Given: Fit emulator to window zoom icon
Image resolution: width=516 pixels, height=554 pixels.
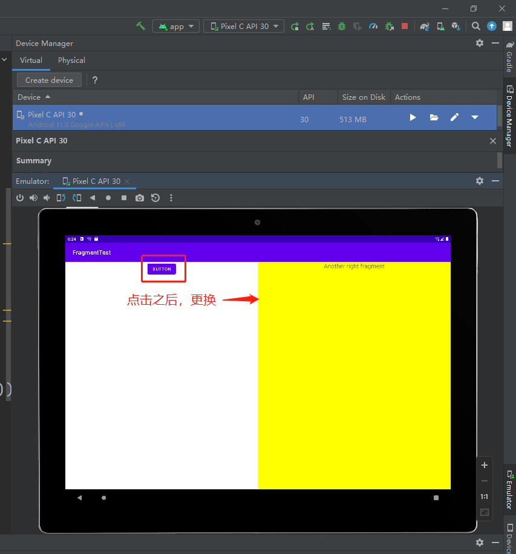Looking at the screenshot, I should pos(485,512).
